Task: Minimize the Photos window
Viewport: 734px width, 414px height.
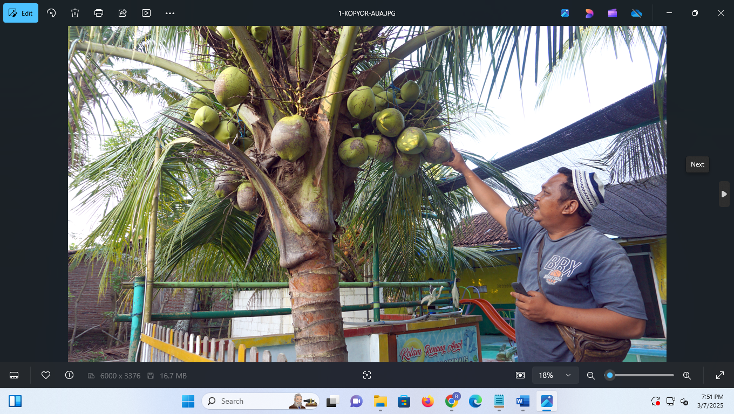Action: (x=670, y=13)
